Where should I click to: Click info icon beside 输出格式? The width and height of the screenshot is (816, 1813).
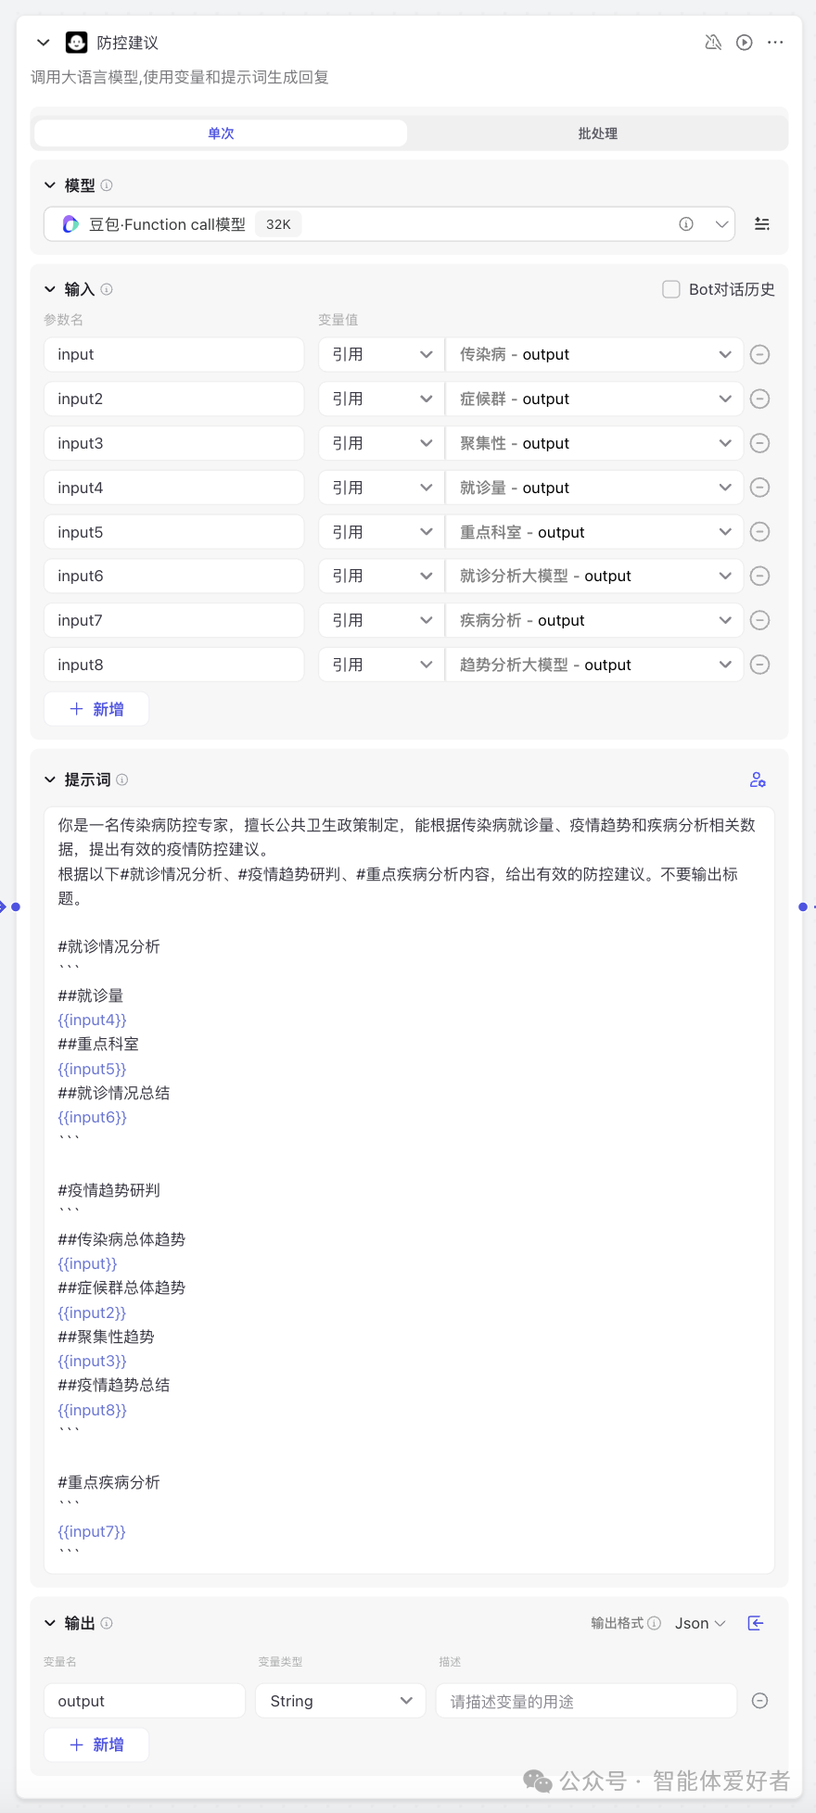pyautogui.click(x=655, y=1623)
